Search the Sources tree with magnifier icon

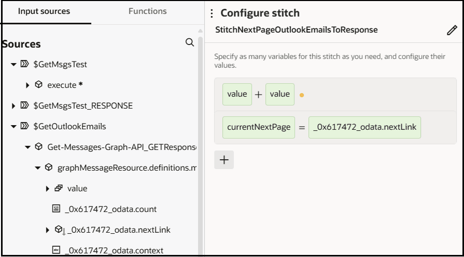[x=190, y=42]
